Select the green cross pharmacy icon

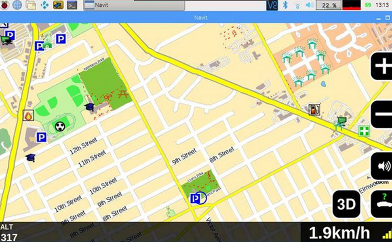[x=364, y=131]
